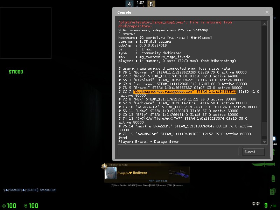The image size is (280, 210).
Task: Click the $11000 money indicator
Action: (16, 72)
